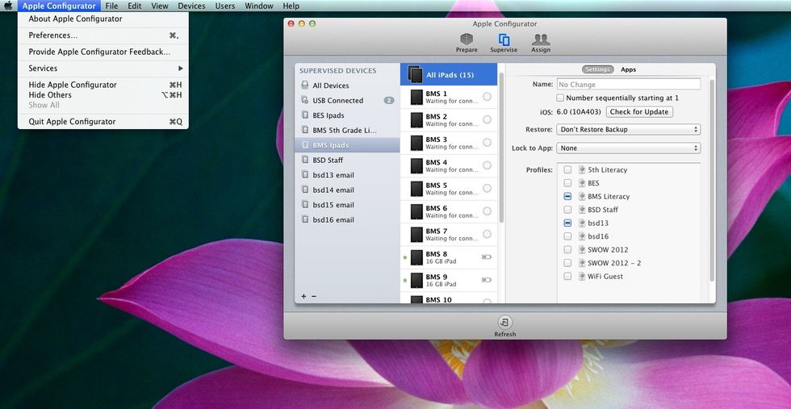The height and width of the screenshot is (409, 791).
Task: Click the minus button to remove group
Action: (x=314, y=296)
